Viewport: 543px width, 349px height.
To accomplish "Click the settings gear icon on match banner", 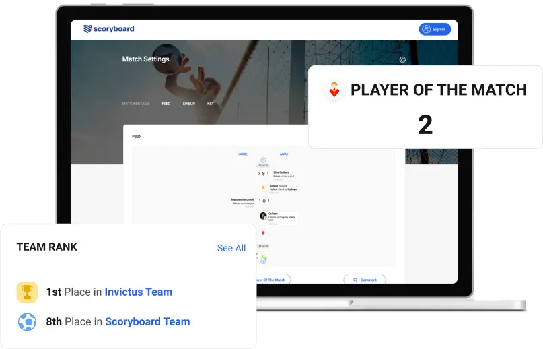I will click(x=402, y=59).
